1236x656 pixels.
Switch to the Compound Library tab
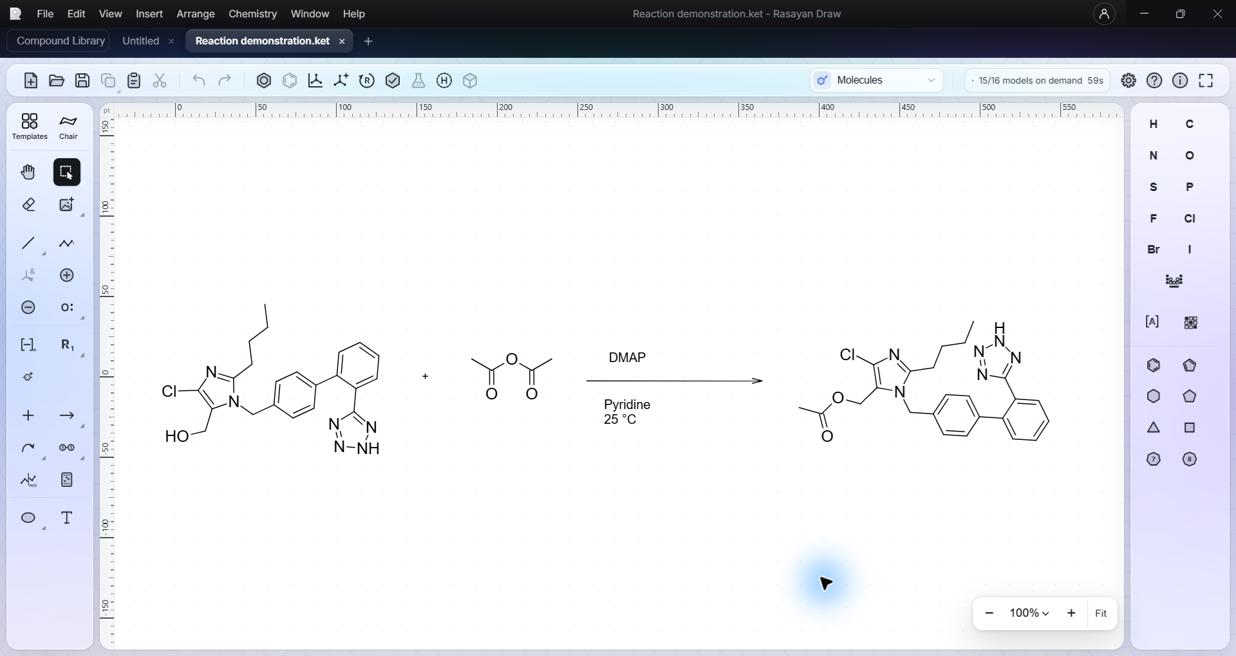coord(61,41)
